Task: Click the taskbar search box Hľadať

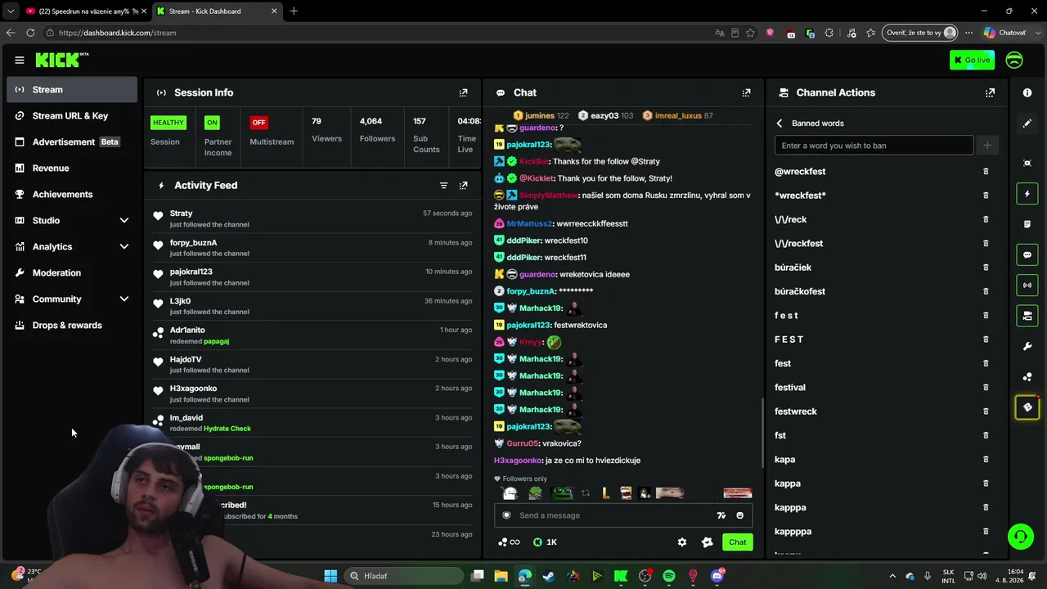Action: [x=404, y=576]
